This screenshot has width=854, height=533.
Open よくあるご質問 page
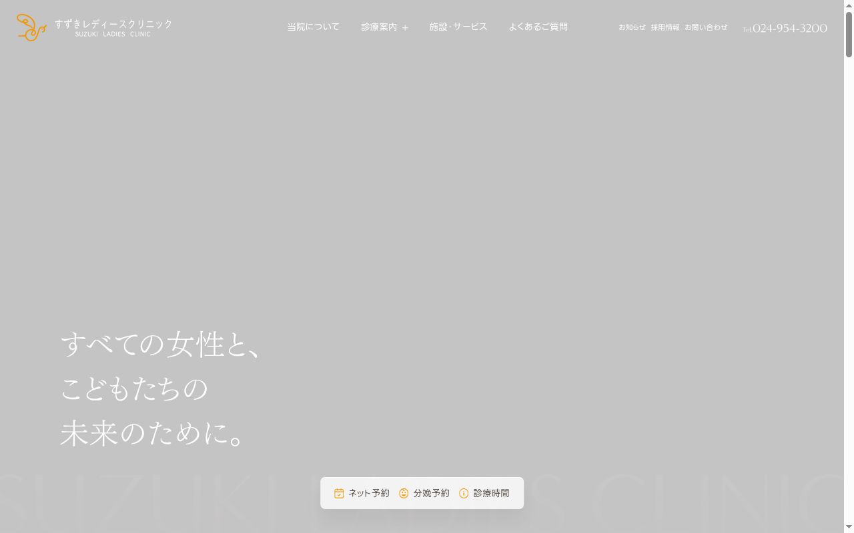click(538, 27)
